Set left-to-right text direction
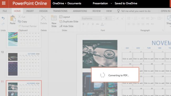The image size is (171, 96). click(147, 24)
